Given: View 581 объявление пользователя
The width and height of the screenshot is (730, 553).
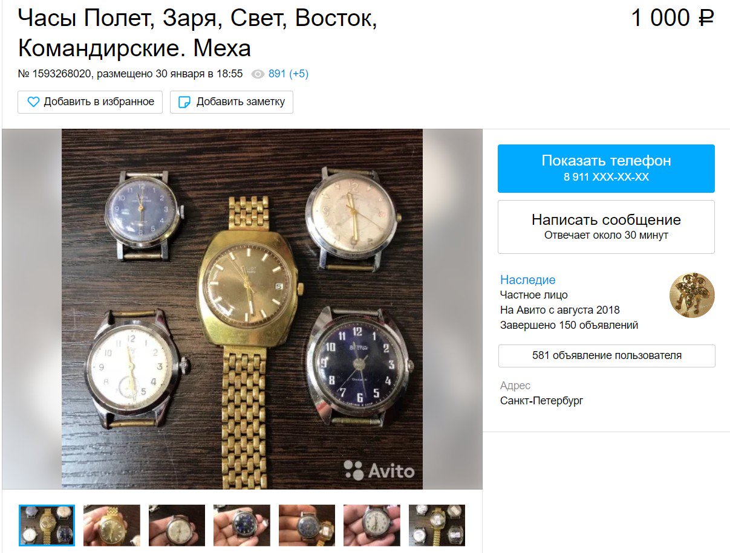Looking at the screenshot, I should pos(607,355).
